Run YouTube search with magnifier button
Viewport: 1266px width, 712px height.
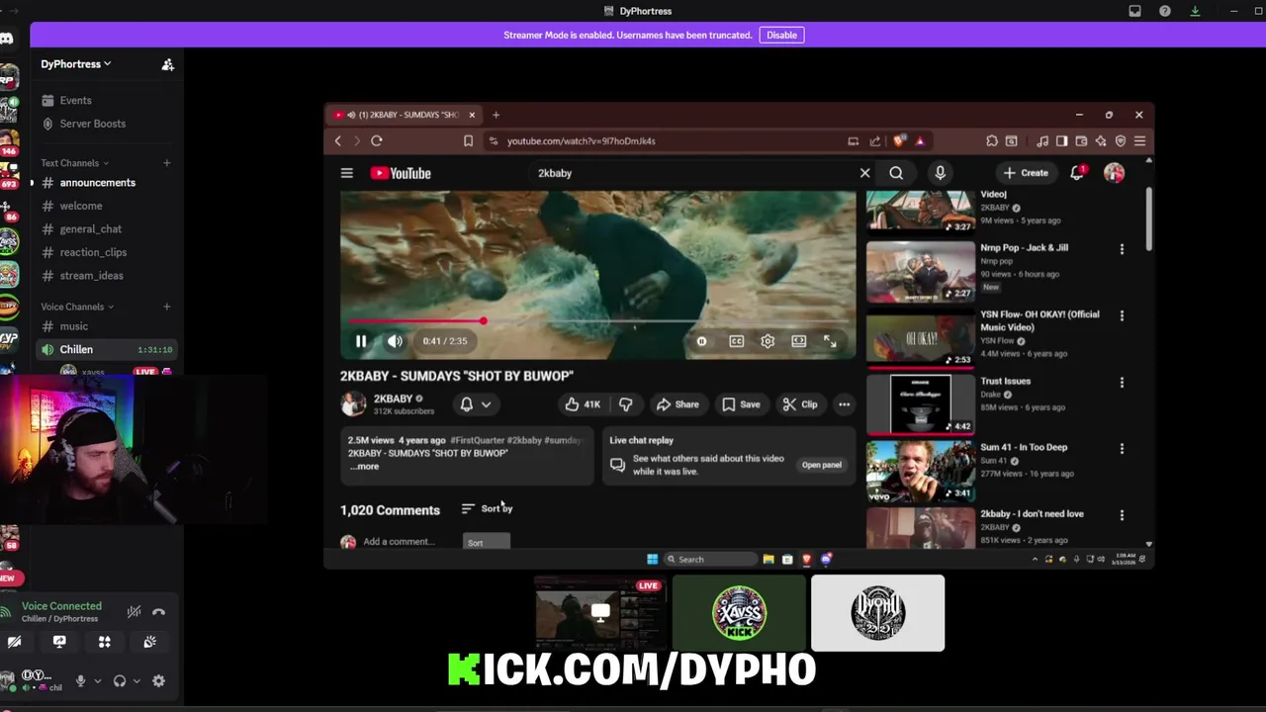point(896,173)
